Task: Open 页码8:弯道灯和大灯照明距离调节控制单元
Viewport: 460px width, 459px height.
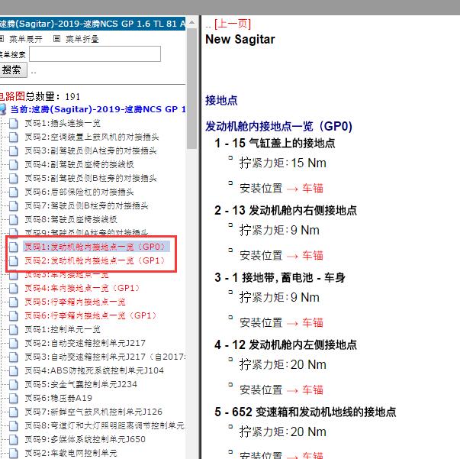Action: [x=105, y=425]
